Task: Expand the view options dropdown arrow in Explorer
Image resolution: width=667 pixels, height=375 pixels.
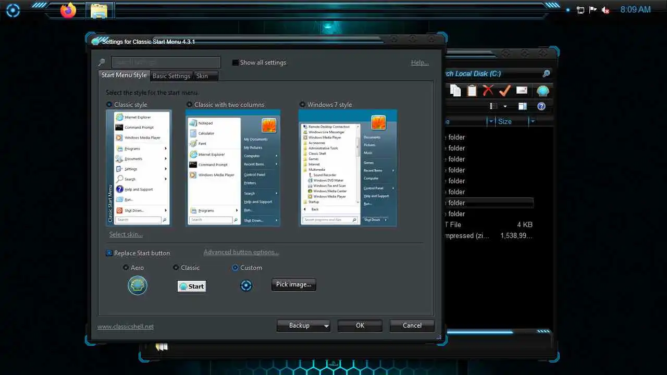Action: pos(505,107)
